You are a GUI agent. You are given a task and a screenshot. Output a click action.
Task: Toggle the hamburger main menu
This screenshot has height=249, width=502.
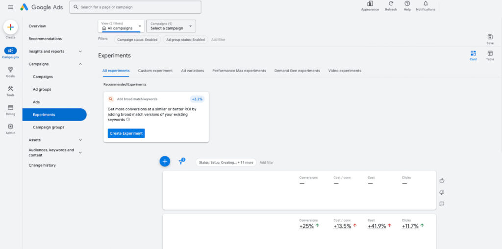pos(10,7)
